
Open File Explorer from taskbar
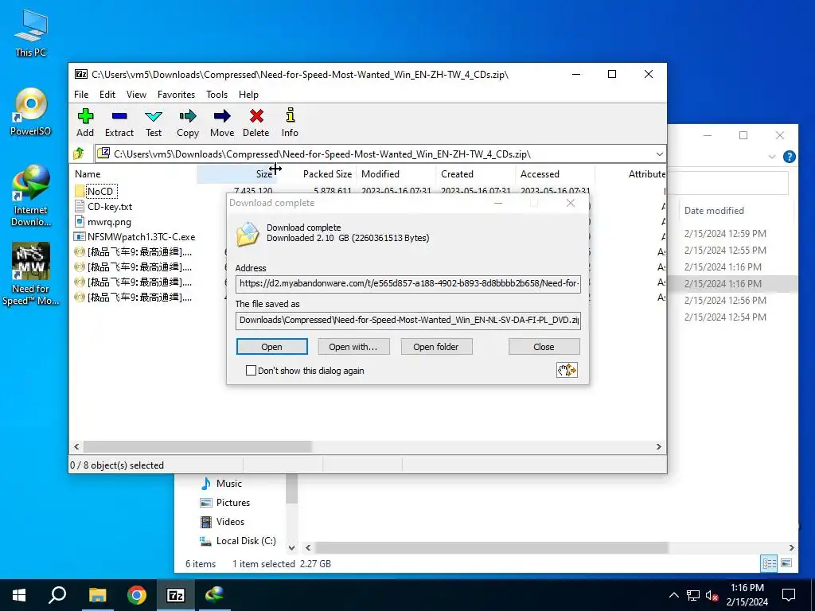(97, 595)
